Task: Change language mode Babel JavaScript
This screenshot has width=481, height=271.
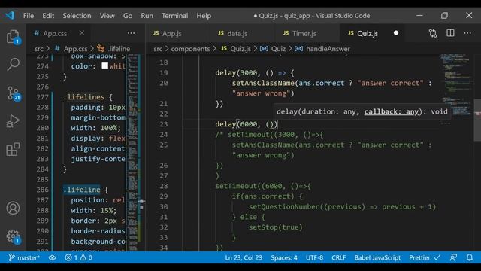Action: coord(377,257)
